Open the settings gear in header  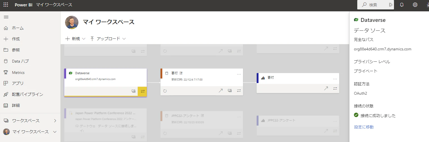tap(415, 5)
